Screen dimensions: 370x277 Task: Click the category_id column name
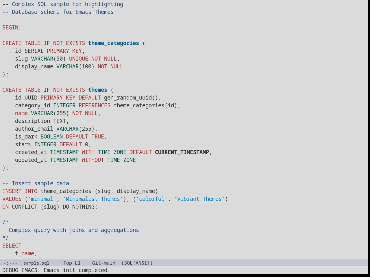[33, 106]
